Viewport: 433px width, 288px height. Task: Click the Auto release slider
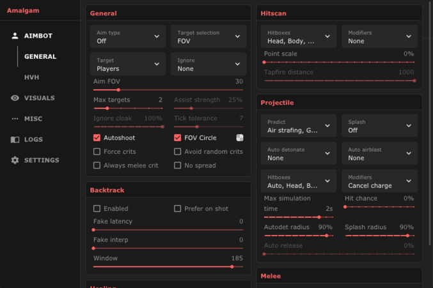(339, 254)
